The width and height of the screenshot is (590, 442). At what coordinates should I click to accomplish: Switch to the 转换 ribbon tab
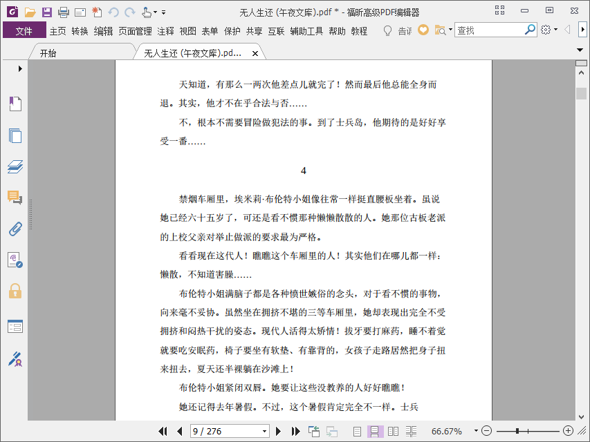click(x=80, y=31)
